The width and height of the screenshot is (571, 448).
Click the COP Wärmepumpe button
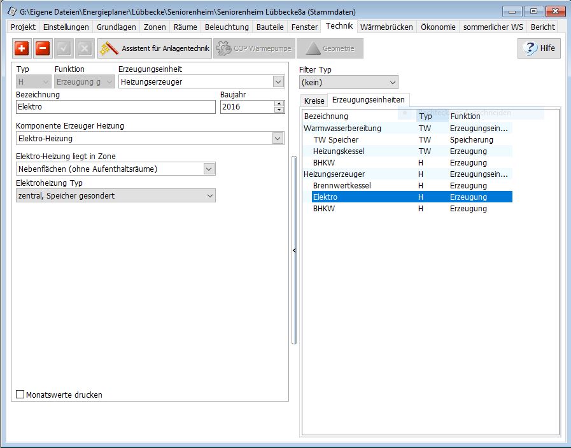pos(254,48)
